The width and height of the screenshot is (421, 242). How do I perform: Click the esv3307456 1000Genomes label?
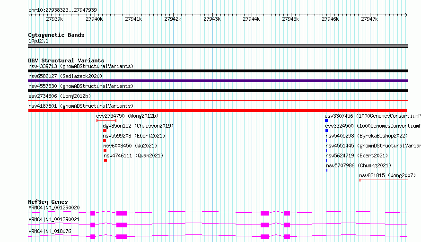tap(373, 116)
